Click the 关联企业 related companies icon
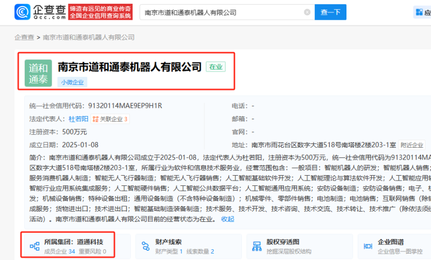 (95, 119)
